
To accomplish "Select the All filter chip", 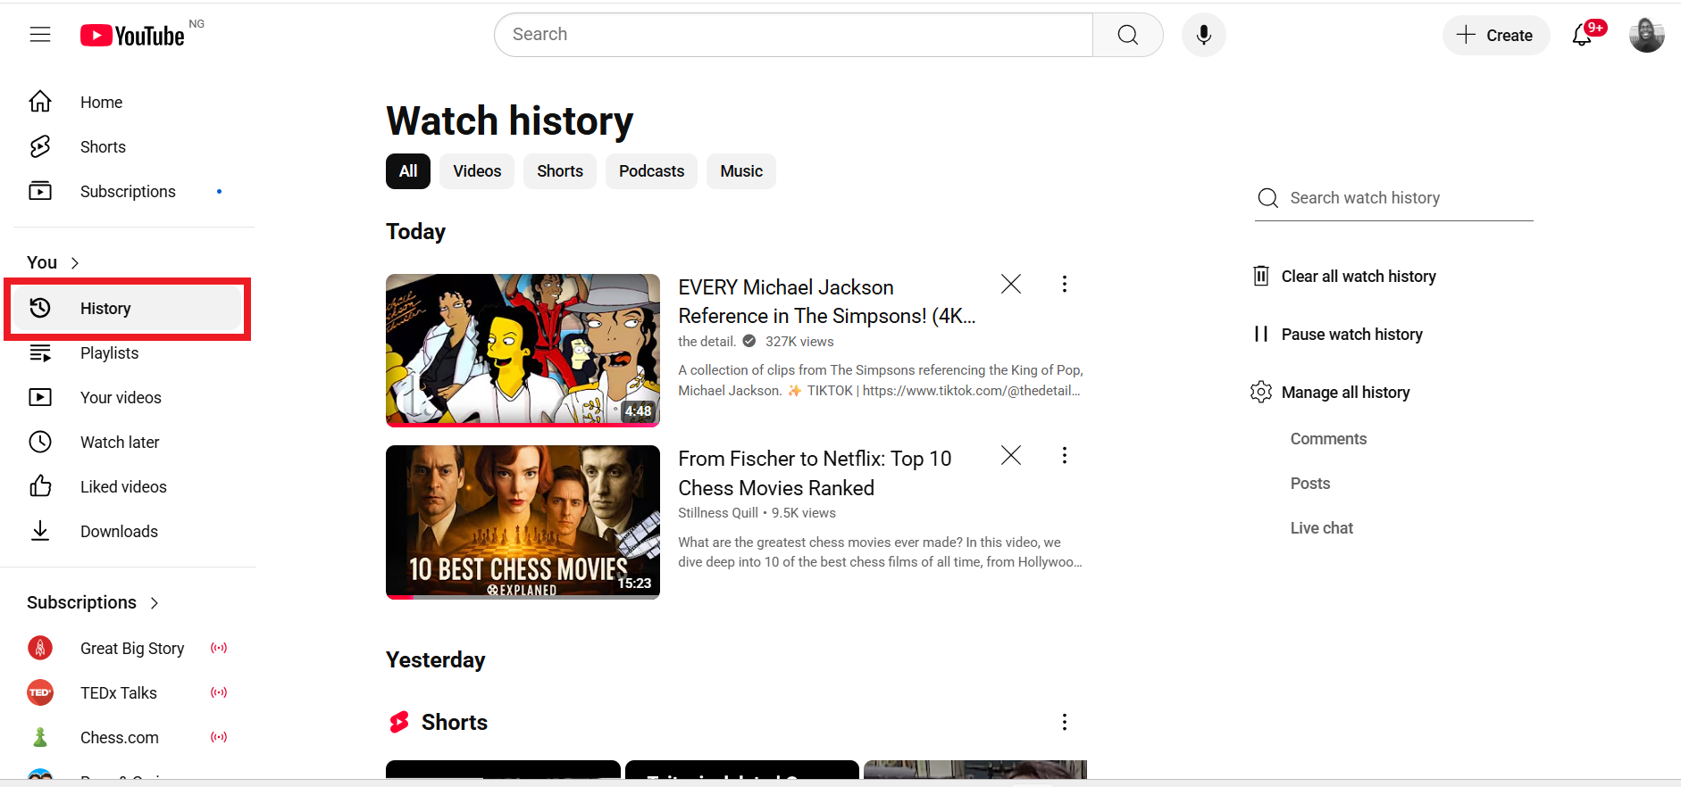I will pyautogui.click(x=408, y=171).
